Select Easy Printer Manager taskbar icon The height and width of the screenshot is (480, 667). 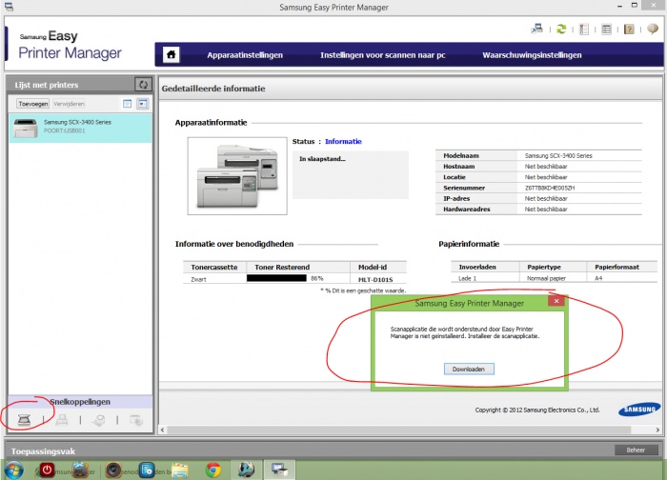pyautogui.click(x=279, y=470)
